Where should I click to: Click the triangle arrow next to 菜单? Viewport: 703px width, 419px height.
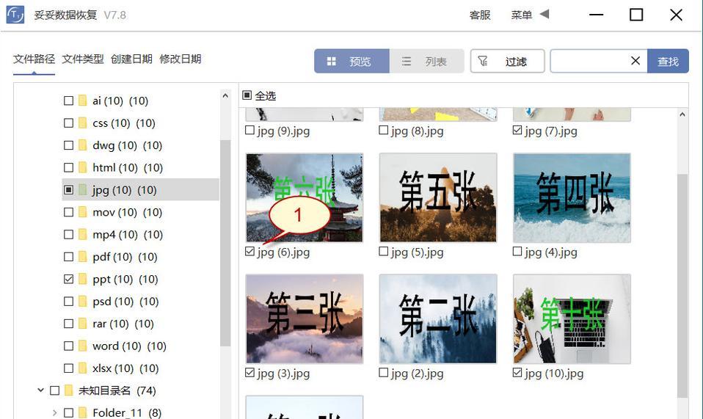544,15
